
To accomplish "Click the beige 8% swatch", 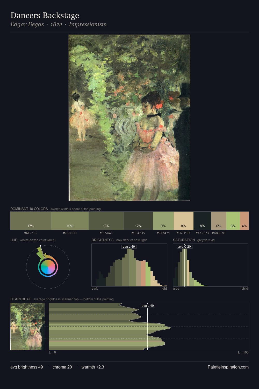I will pos(184,221).
